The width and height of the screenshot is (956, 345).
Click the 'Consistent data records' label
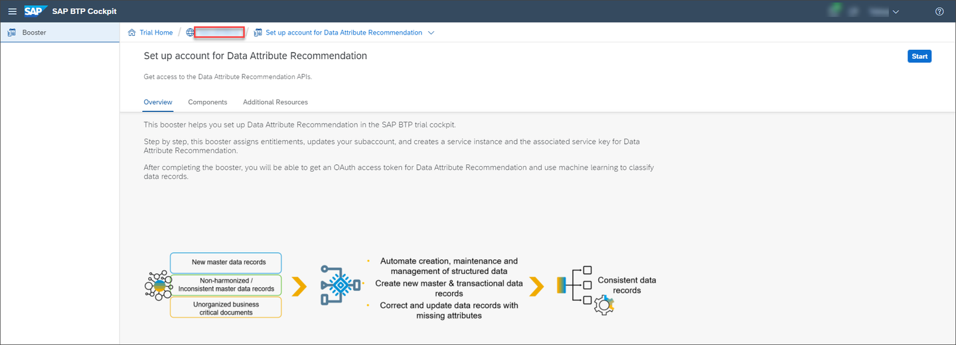(x=627, y=285)
